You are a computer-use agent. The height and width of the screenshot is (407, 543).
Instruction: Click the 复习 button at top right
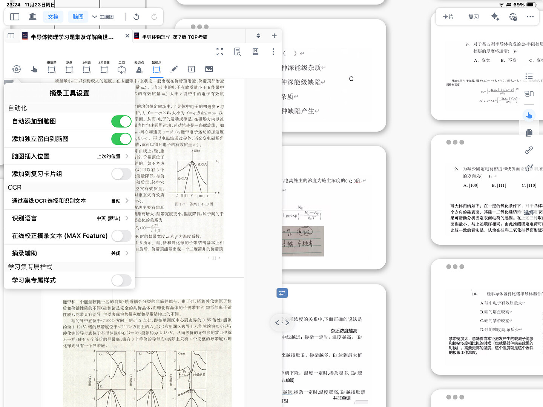(473, 17)
